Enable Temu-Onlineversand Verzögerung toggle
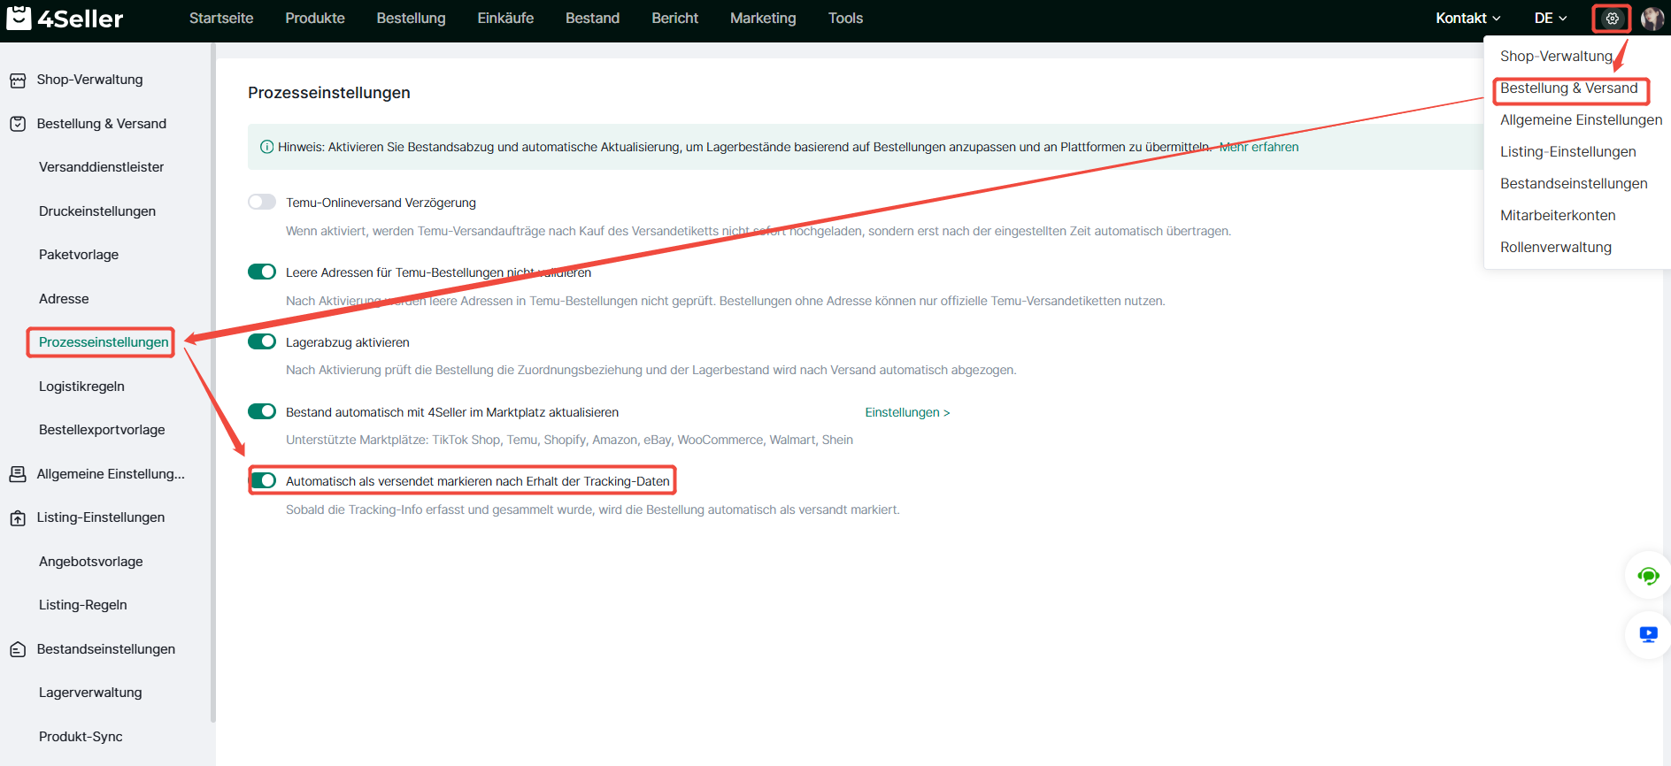 tap(262, 202)
